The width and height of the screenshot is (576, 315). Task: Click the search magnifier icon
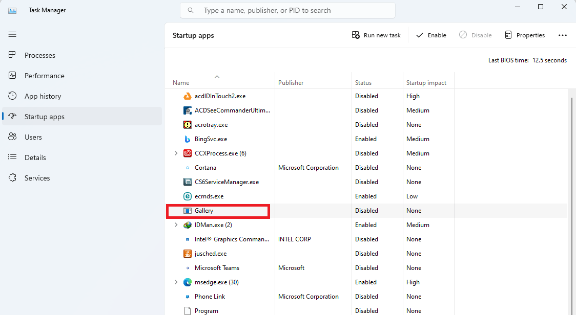(190, 10)
